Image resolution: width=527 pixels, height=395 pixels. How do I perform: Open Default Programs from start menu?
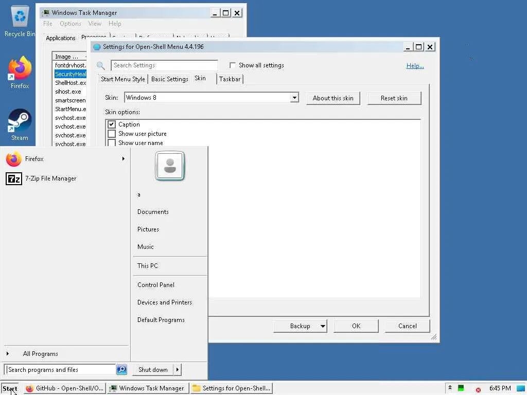coord(161,320)
